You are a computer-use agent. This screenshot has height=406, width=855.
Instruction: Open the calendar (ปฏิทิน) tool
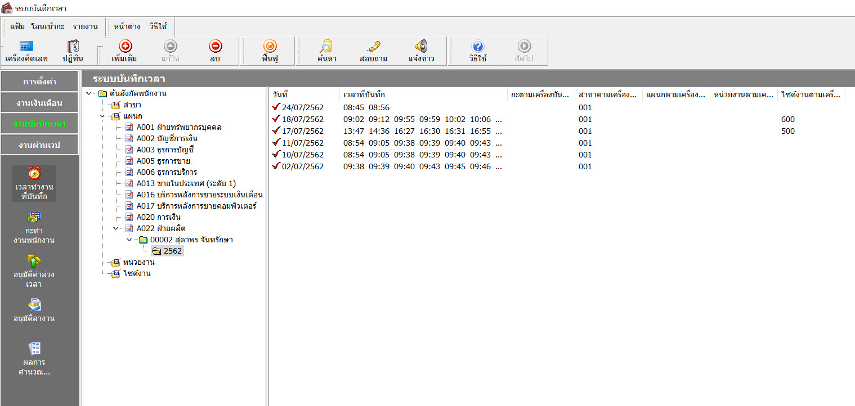tap(73, 51)
